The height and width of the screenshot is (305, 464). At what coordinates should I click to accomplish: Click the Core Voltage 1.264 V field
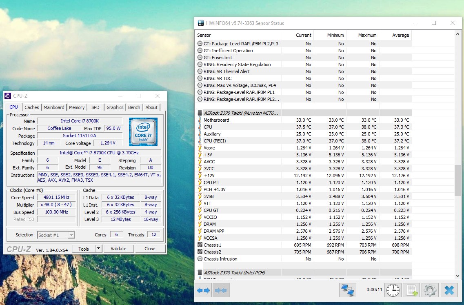point(108,143)
